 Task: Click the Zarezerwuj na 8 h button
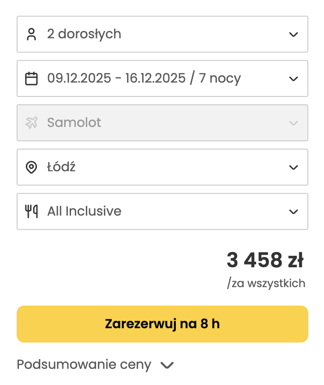[x=162, y=324]
